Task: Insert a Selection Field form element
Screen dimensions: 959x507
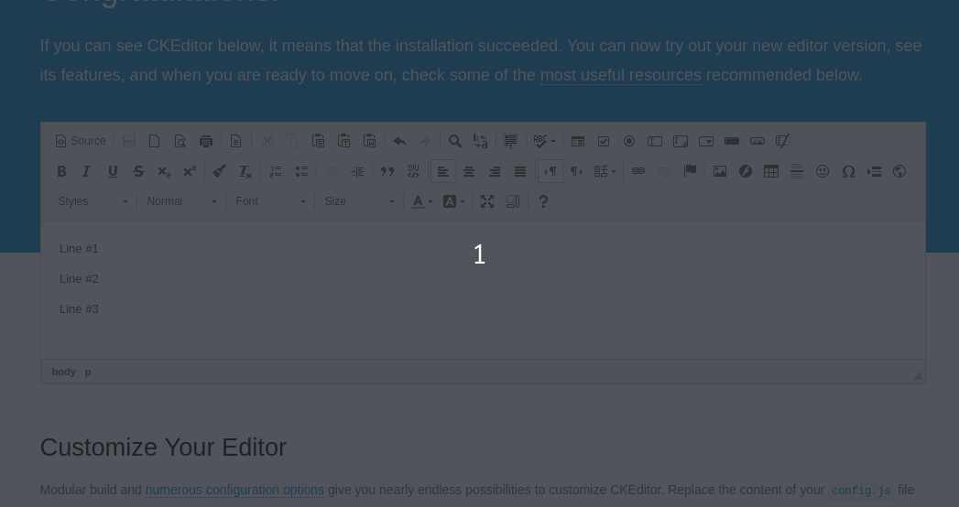Action: pyautogui.click(x=706, y=141)
